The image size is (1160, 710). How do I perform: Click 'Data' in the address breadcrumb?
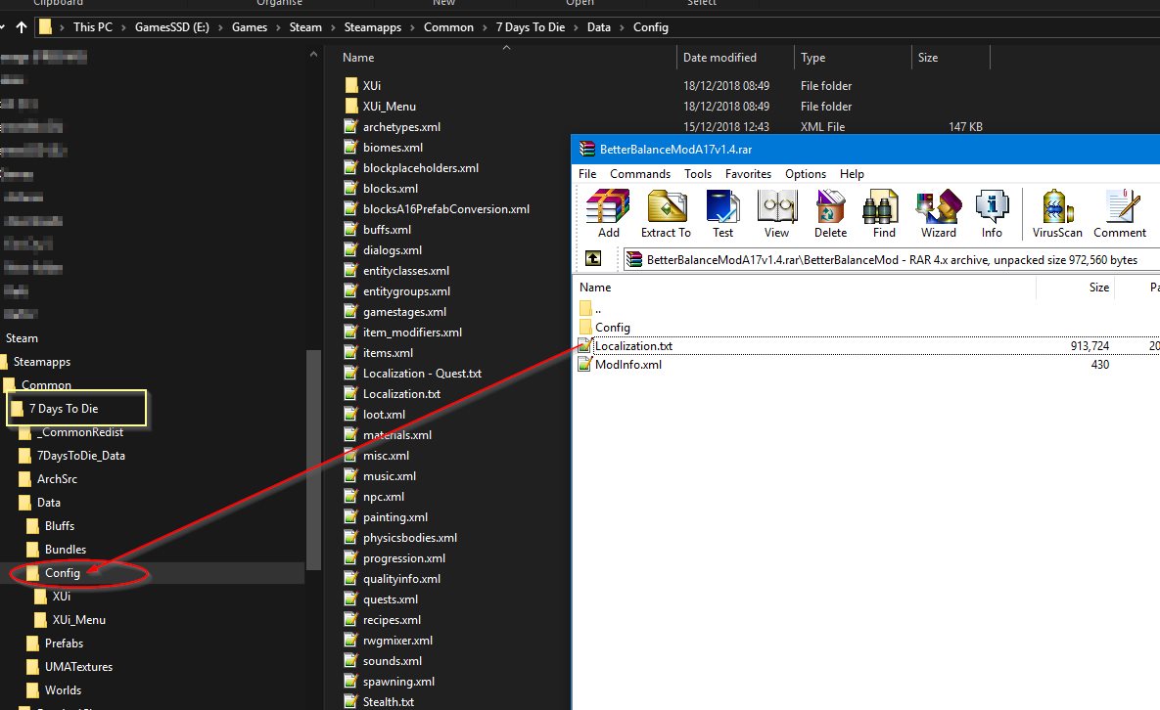click(598, 27)
